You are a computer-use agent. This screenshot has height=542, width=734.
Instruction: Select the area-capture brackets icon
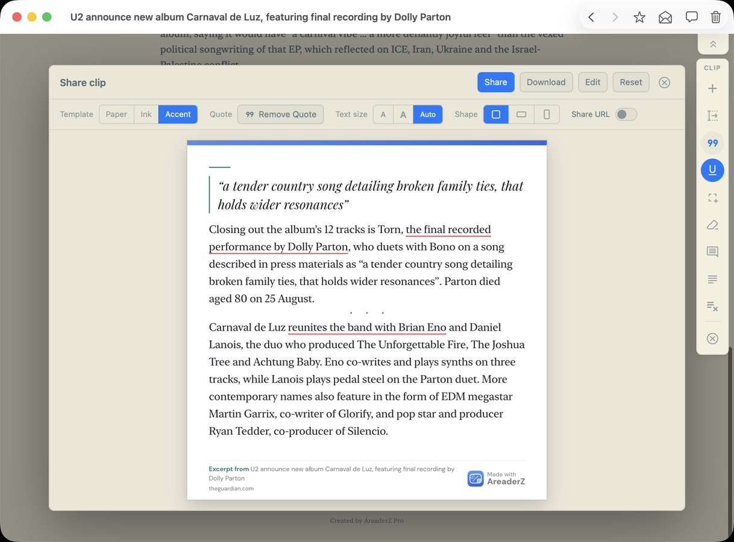point(712,198)
